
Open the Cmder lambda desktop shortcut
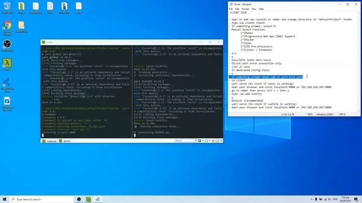point(7,64)
